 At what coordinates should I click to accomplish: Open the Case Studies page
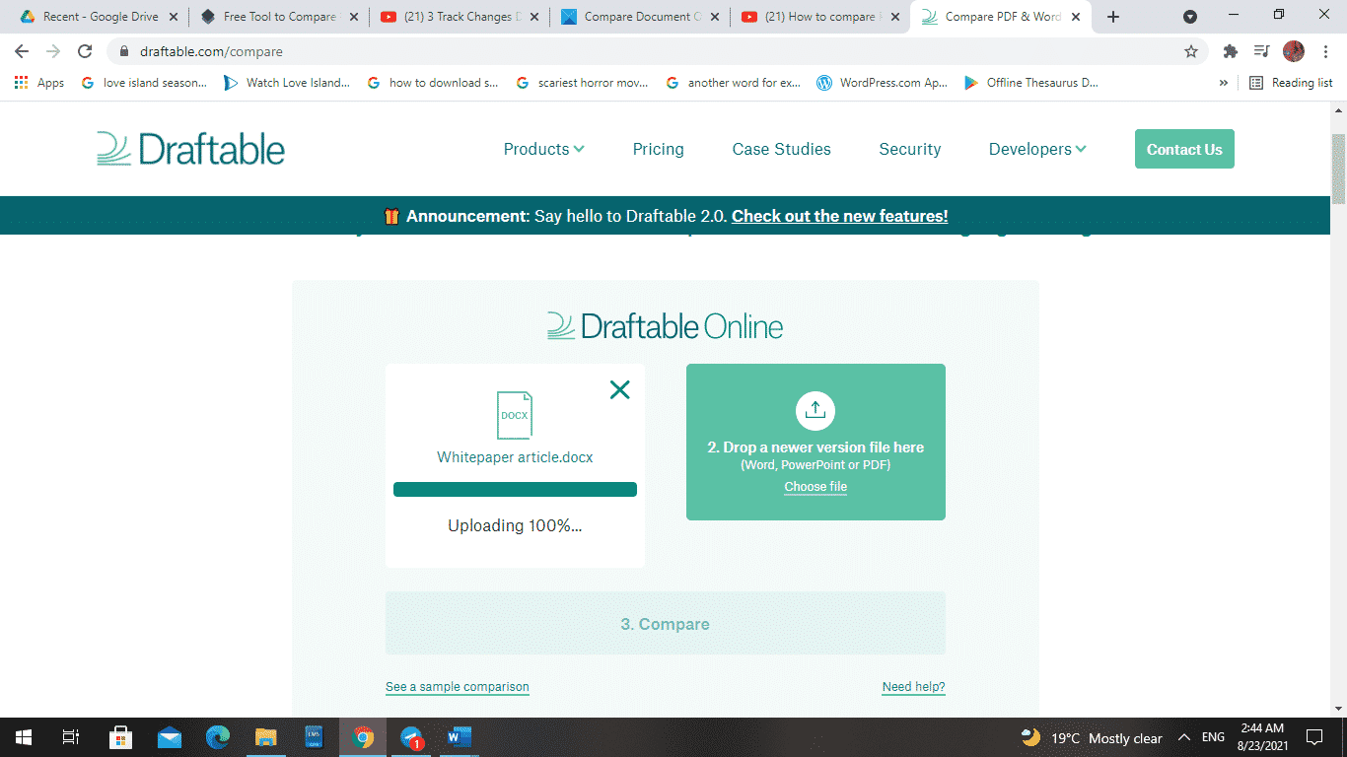[781, 149]
